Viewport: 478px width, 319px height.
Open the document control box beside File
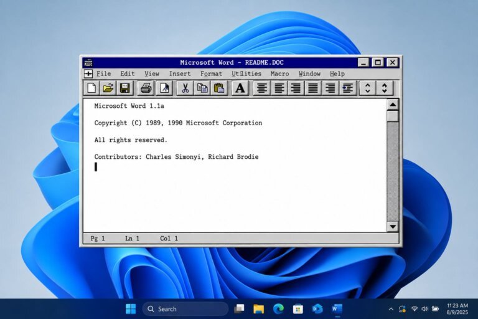click(88, 74)
